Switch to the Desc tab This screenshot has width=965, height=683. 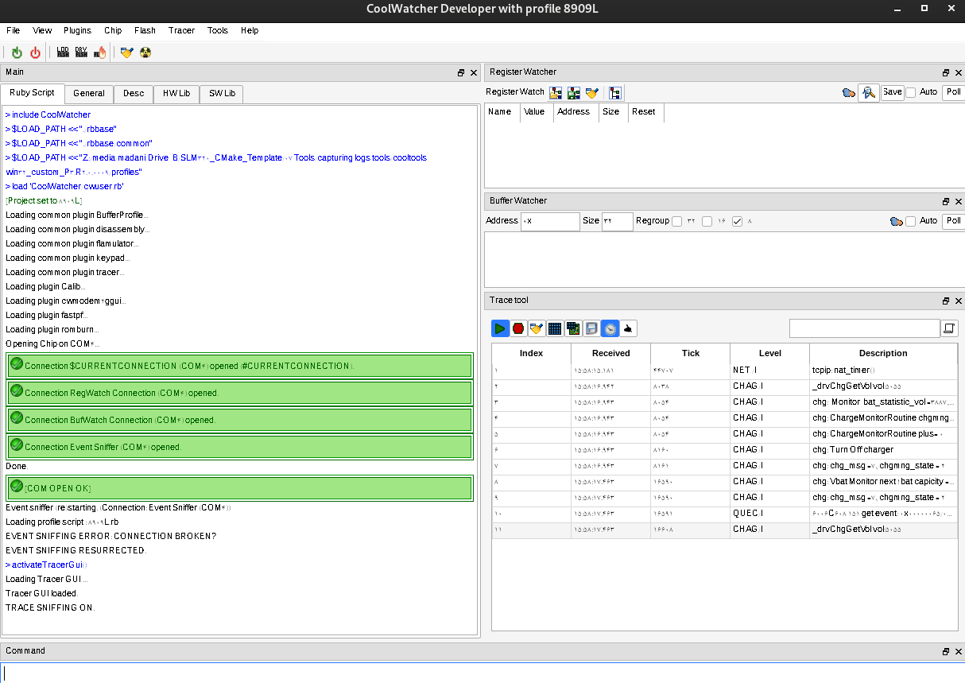[134, 94]
